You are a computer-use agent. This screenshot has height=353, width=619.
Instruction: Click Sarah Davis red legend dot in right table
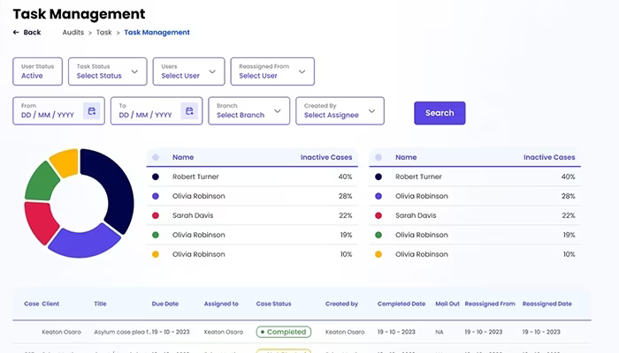[x=378, y=215]
